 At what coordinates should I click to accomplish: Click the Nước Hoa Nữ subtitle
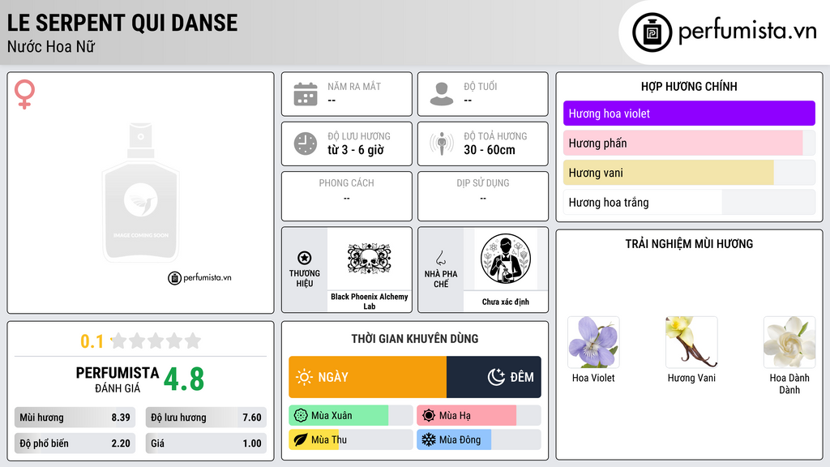pyautogui.click(x=51, y=46)
